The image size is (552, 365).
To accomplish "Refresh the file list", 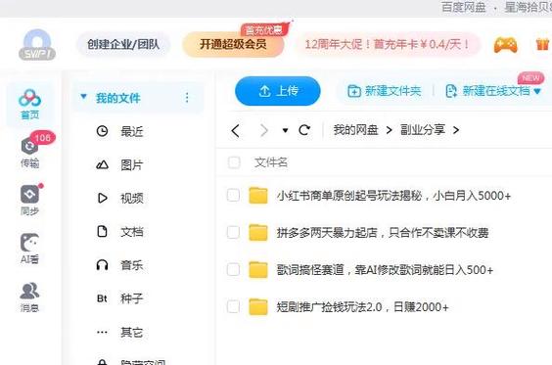I will 304,130.
